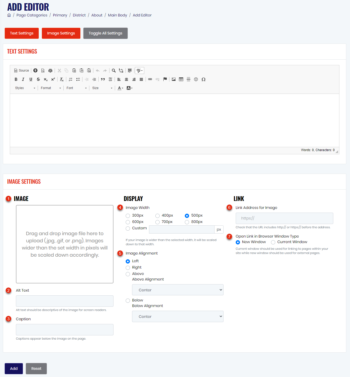
Task: Click the Alt Text input field
Action: point(65,301)
